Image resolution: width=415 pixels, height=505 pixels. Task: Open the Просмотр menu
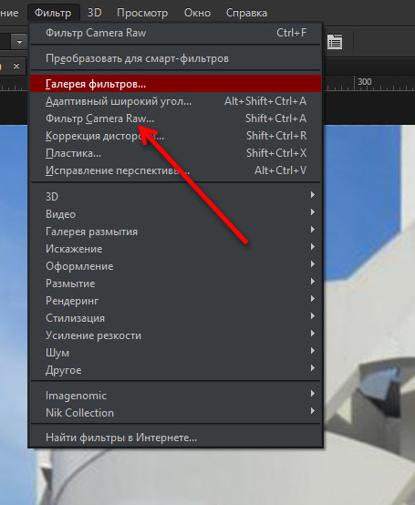pos(142,13)
